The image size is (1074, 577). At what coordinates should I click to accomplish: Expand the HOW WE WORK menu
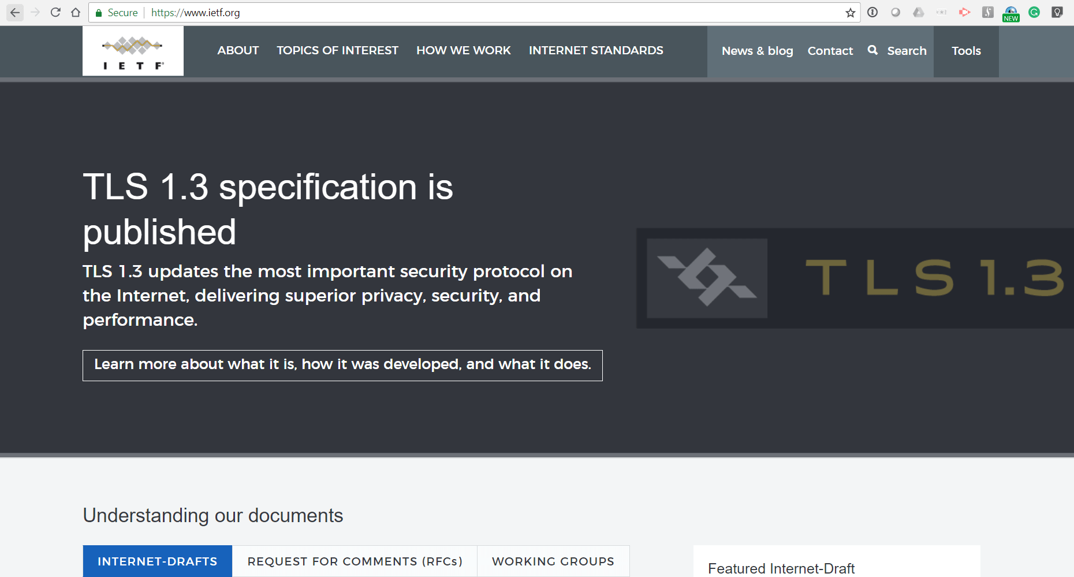pos(463,51)
